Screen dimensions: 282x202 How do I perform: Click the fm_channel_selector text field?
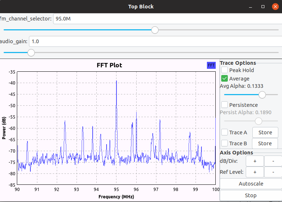[165, 19]
